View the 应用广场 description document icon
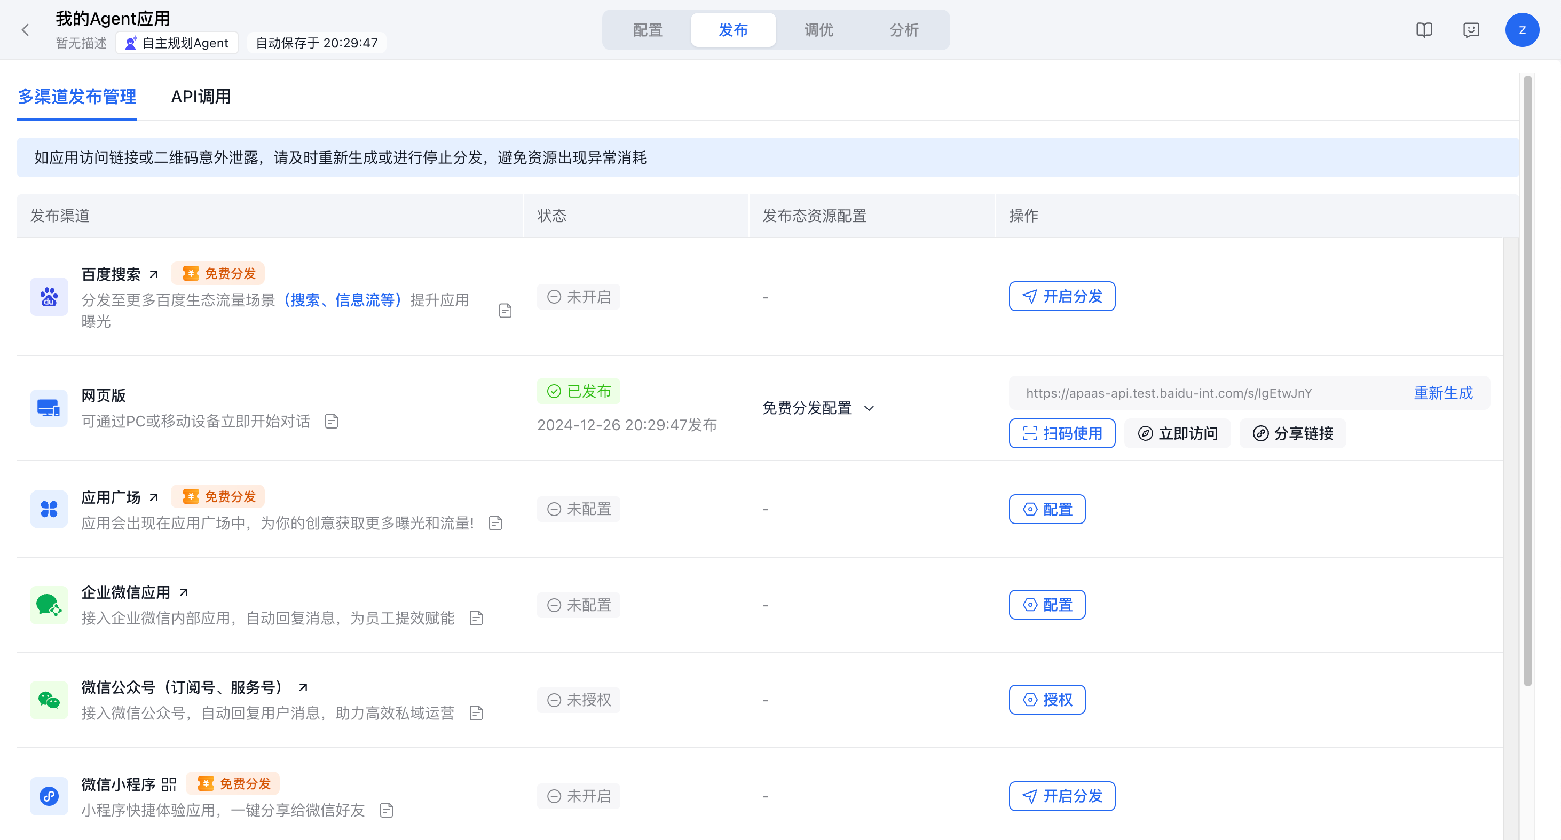1561x840 pixels. [x=496, y=522]
